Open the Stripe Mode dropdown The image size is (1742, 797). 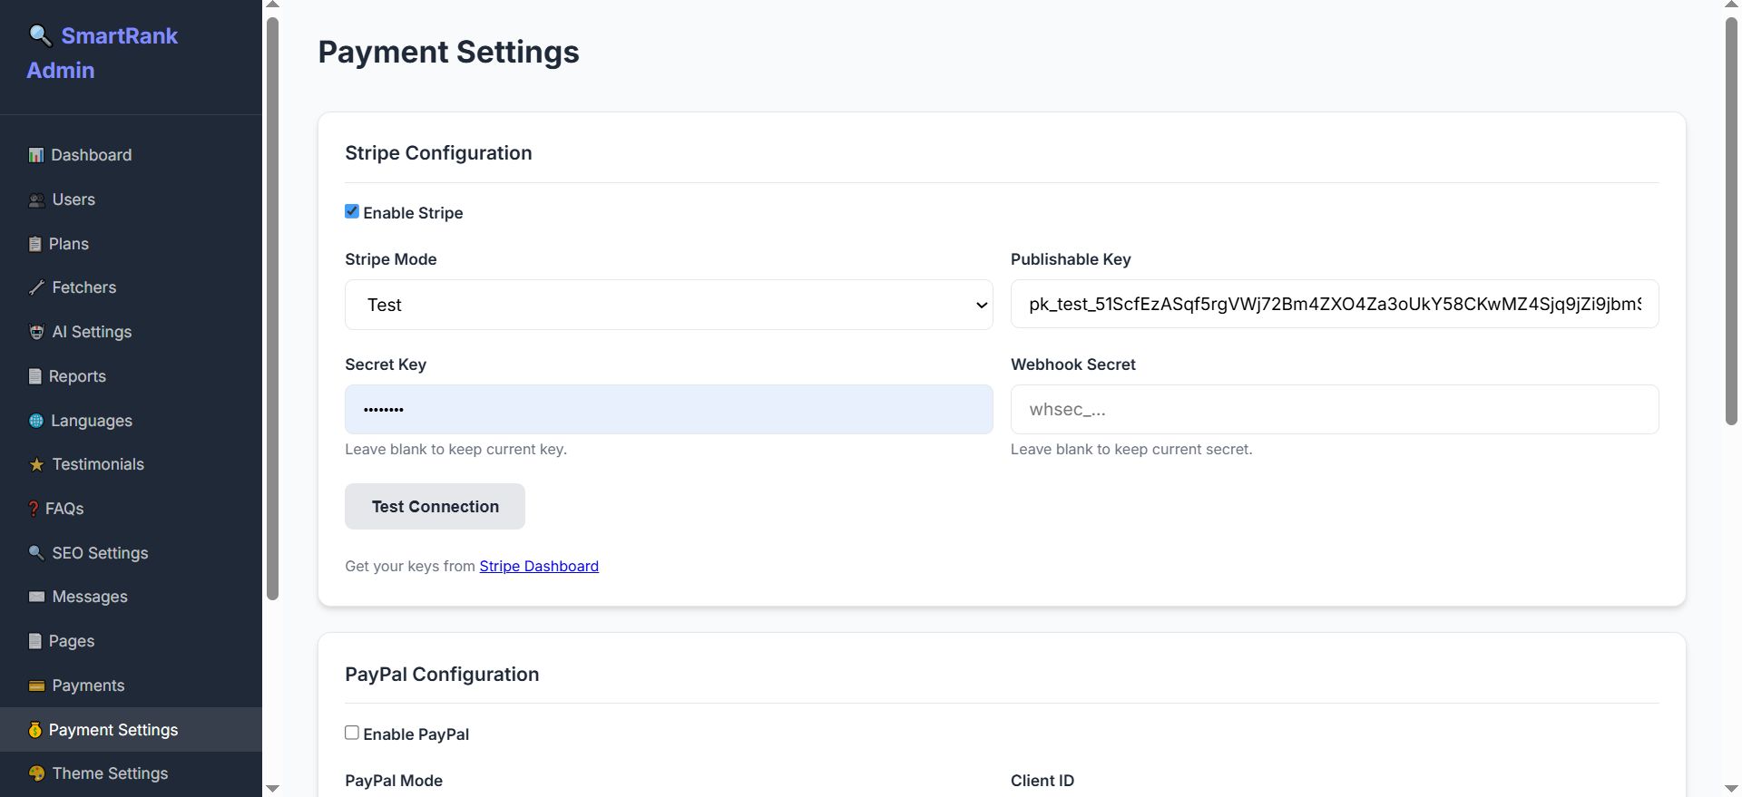[669, 305]
